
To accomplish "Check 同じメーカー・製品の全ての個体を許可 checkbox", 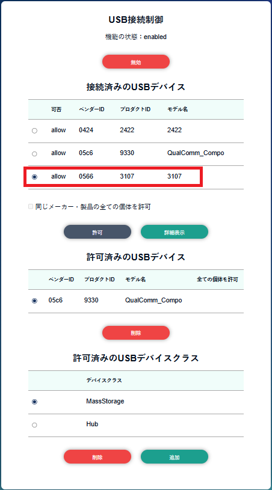I will [x=31, y=207].
